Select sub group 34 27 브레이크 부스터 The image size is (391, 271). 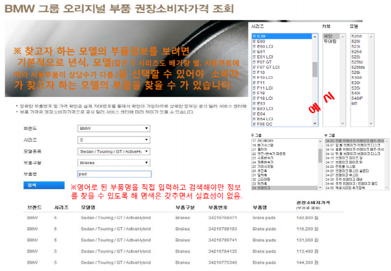(x=355, y=175)
